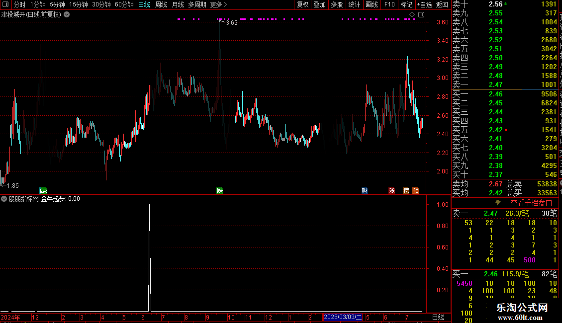The height and width of the screenshot is (323, 562).
Task: Add stock via +自选 button
Action: [x=425, y=4]
